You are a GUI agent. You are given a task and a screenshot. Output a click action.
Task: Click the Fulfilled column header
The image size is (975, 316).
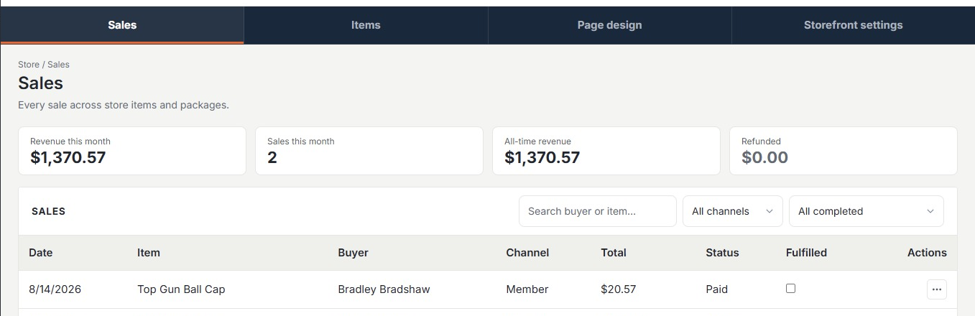pyautogui.click(x=806, y=253)
